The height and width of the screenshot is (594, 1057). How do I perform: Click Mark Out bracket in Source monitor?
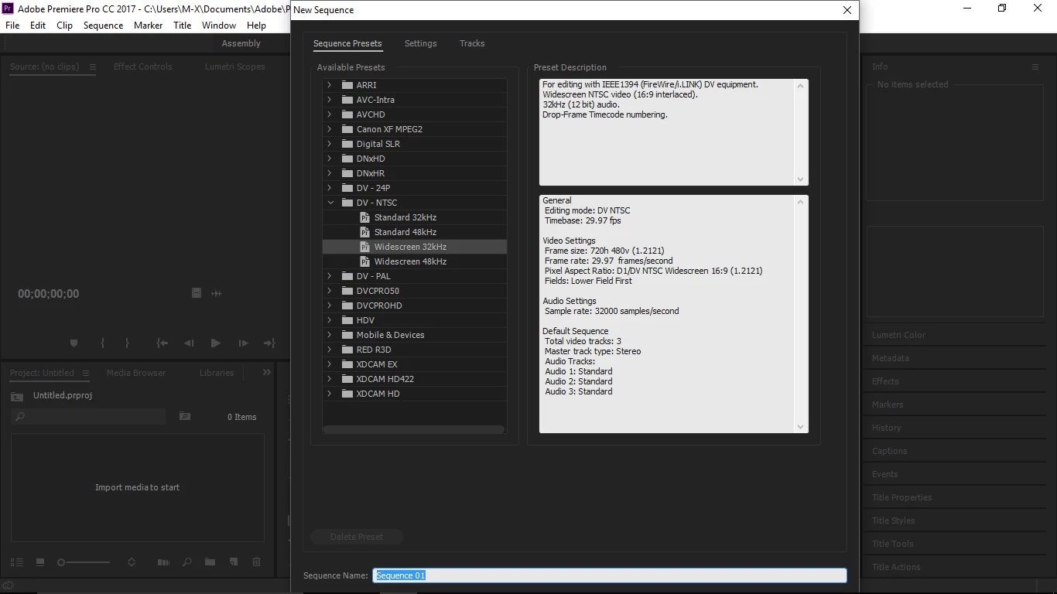pos(127,343)
